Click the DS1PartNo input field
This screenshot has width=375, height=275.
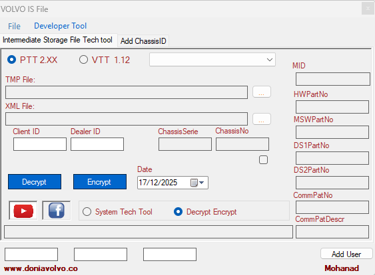[x=332, y=158]
